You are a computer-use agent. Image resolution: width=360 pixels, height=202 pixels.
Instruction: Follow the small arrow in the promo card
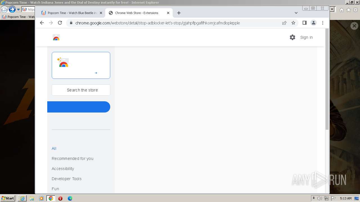pos(96,73)
